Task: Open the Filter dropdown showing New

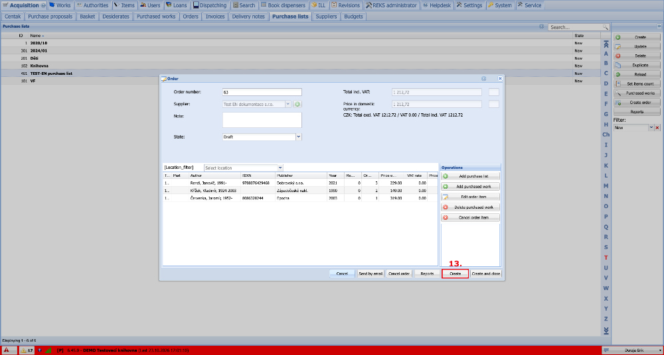Action: click(651, 128)
